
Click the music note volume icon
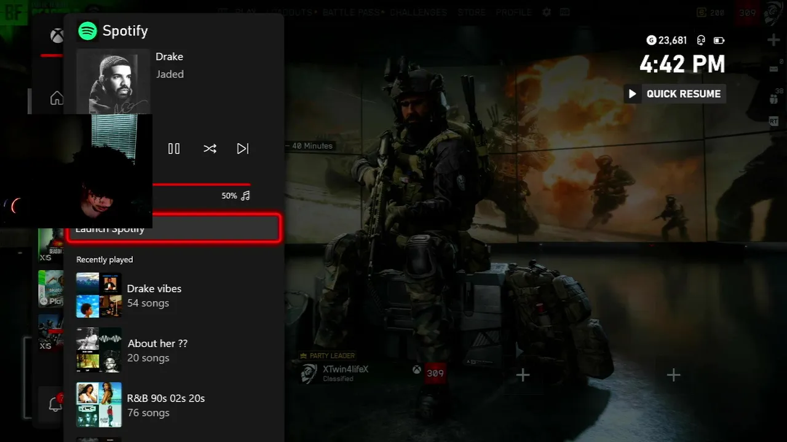245,196
